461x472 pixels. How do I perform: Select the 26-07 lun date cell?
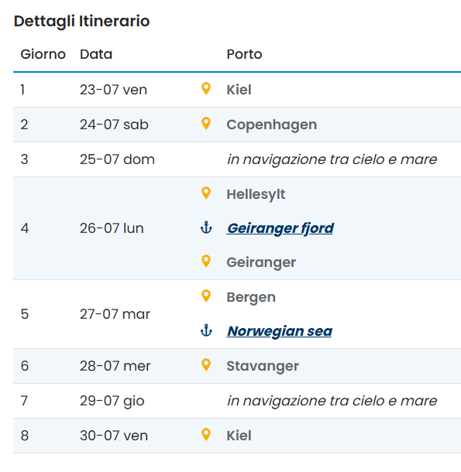click(112, 228)
